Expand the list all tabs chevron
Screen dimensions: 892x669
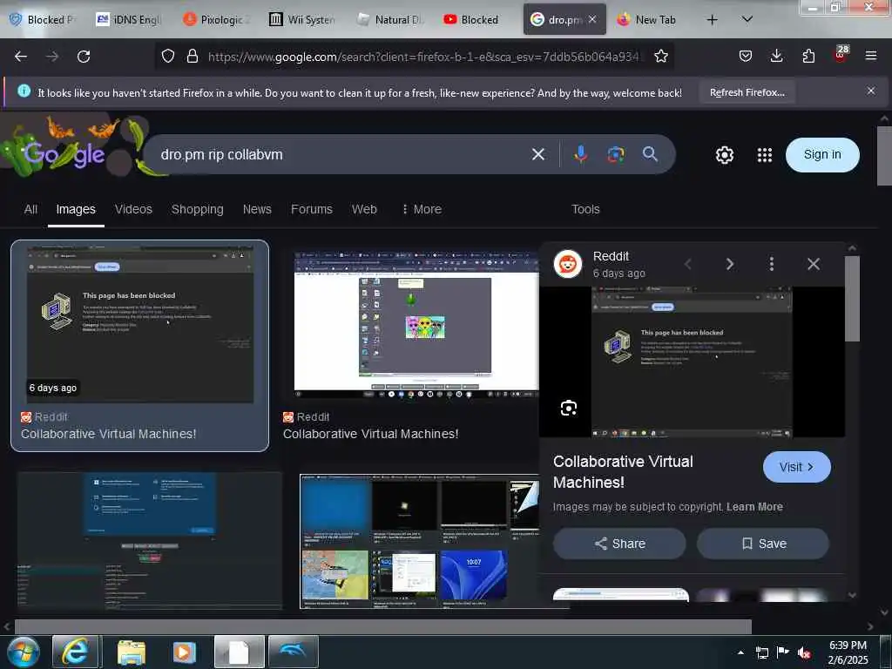[747, 19]
